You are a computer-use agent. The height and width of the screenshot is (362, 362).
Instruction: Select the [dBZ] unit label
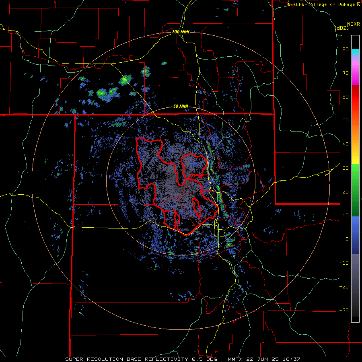click(341, 28)
